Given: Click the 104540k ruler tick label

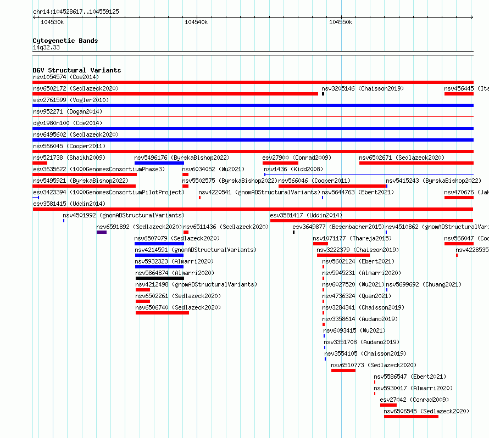Looking at the screenshot, I should 196,22.
